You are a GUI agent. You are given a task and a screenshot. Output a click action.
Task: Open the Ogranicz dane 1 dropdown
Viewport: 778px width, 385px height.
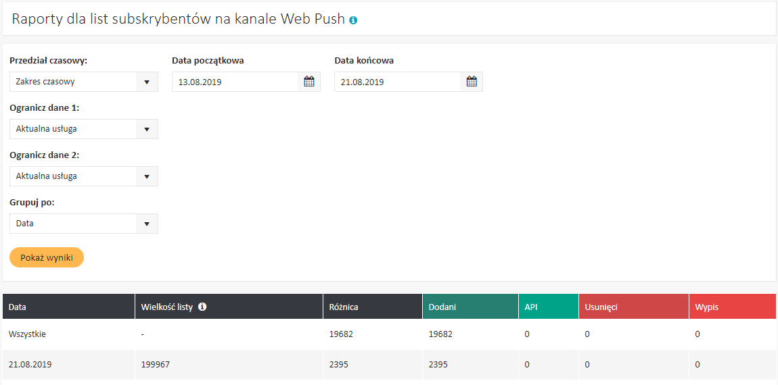83,129
